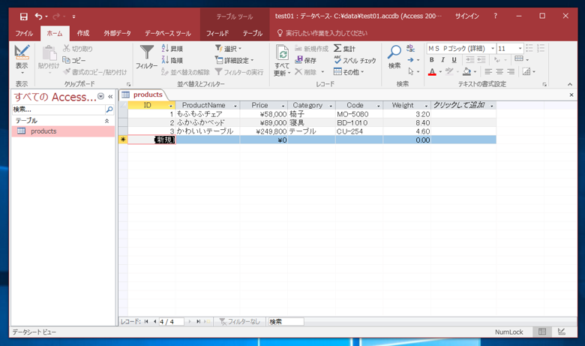Toggle bold formatting

[x=432, y=60]
